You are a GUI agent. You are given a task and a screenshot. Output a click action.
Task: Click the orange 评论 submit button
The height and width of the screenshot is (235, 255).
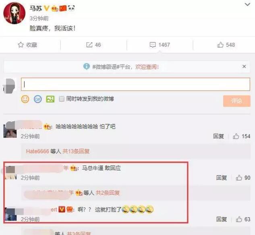click(236, 101)
